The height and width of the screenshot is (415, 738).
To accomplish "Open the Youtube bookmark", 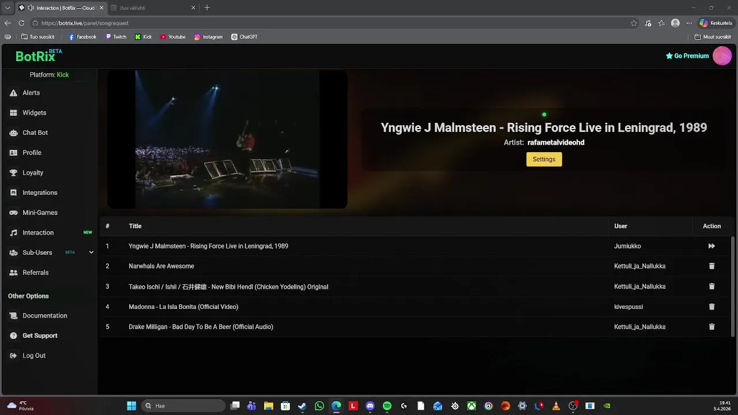I will (173, 37).
